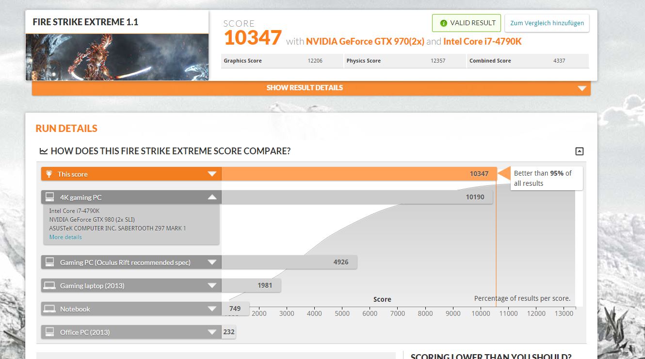Screen dimensions: 645x359
Task: Click the Graphics Score value 12206
Action: click(315, 61)
